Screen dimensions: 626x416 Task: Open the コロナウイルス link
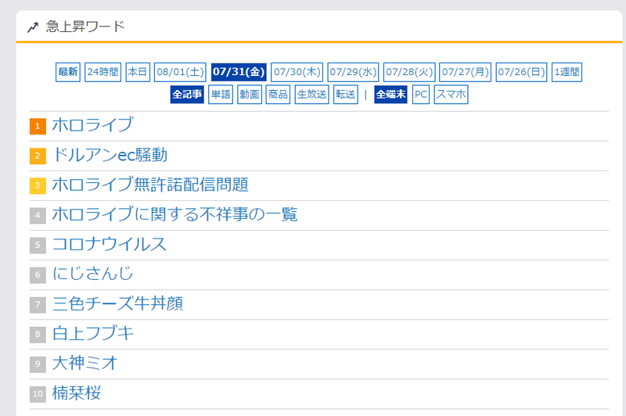109,244
